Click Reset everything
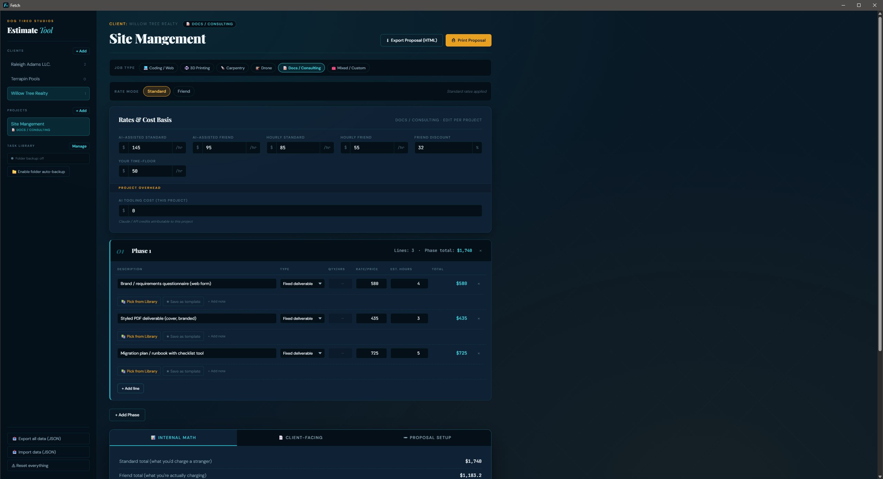This screenshot has width=883, height=479. (x=48, y=466)
